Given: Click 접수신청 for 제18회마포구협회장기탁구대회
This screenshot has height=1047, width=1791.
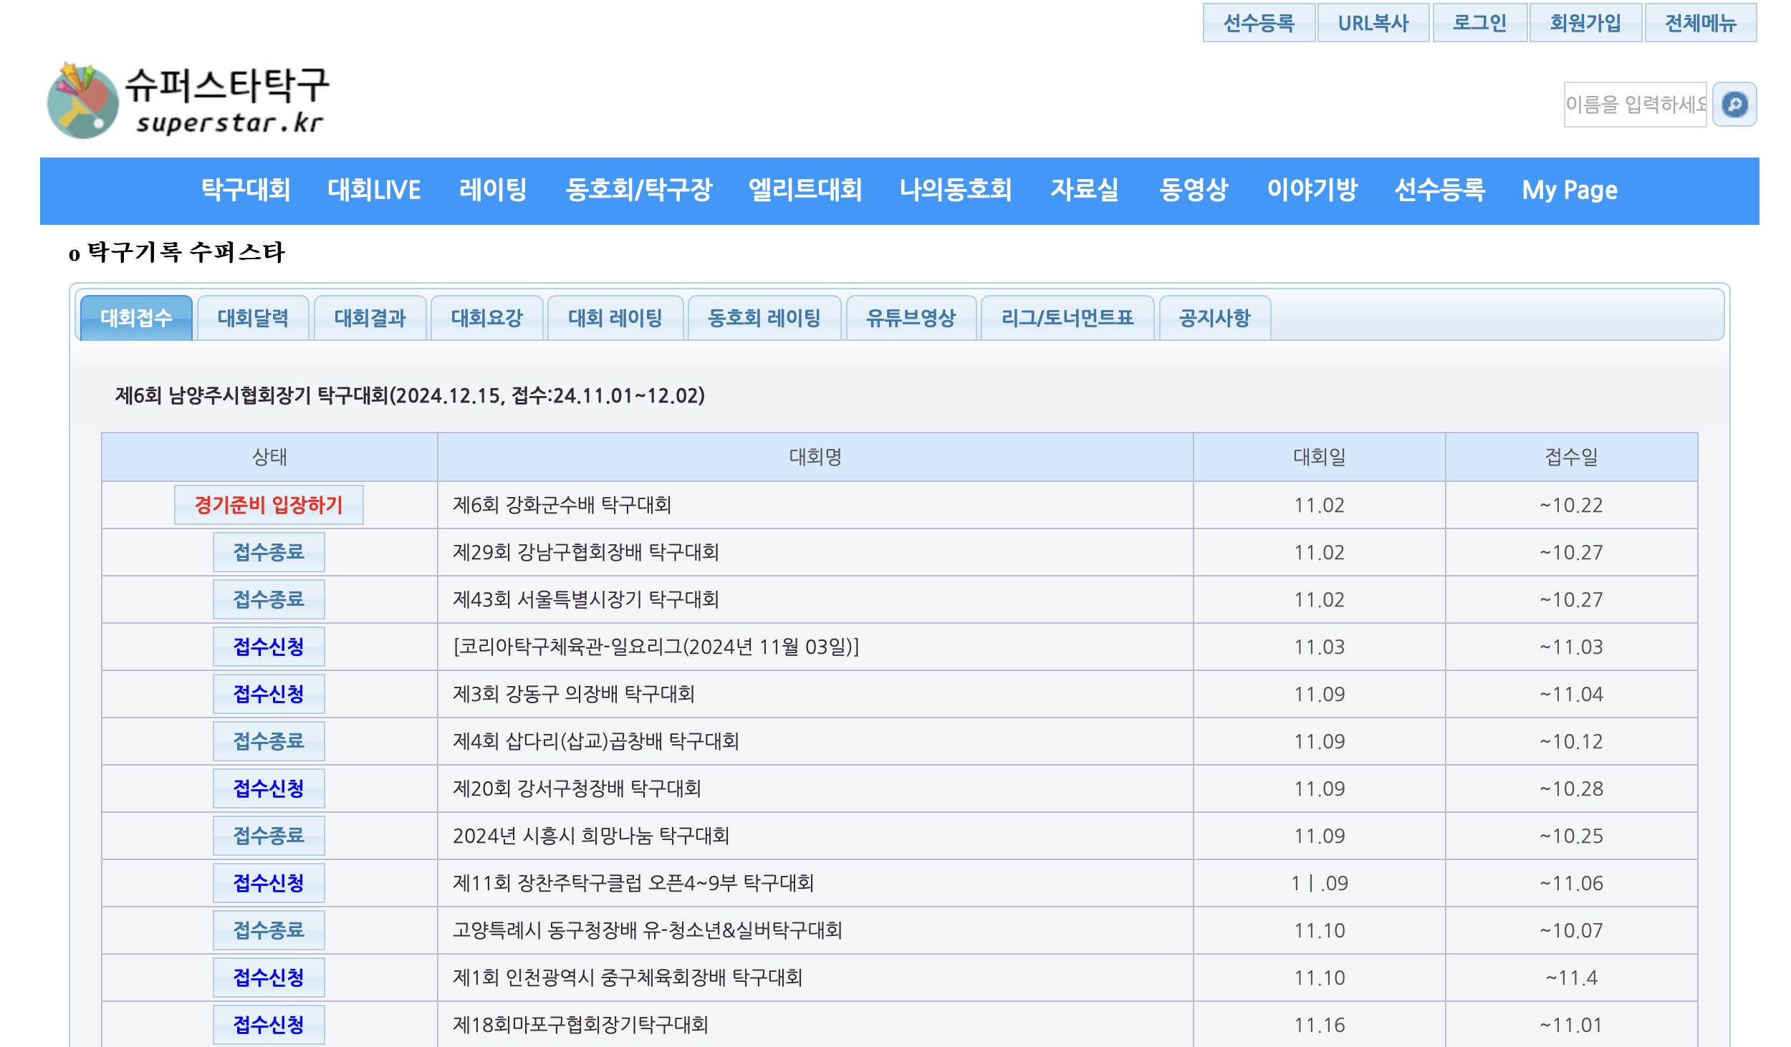Looking at the screenshot, I should click(x=268, y=1025).
